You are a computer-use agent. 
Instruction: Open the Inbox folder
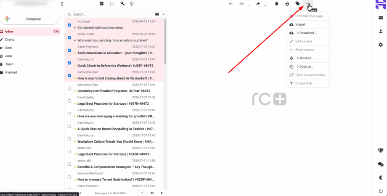[x=30, y=32]
